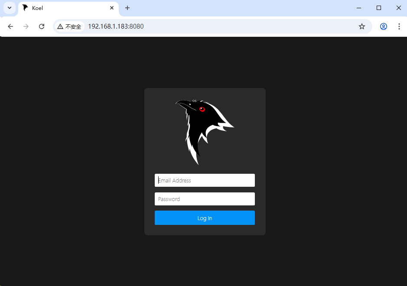Open the Chrome profile icon
Image resolution: width=407 pixels, height=286 pixels.
click(383, 26)
